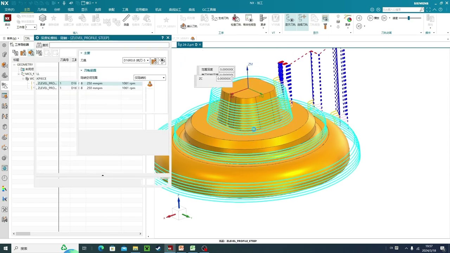This screenshot has height=253, width=450.
Task: Open the 文件(F) menu
Action: [9, 9]
